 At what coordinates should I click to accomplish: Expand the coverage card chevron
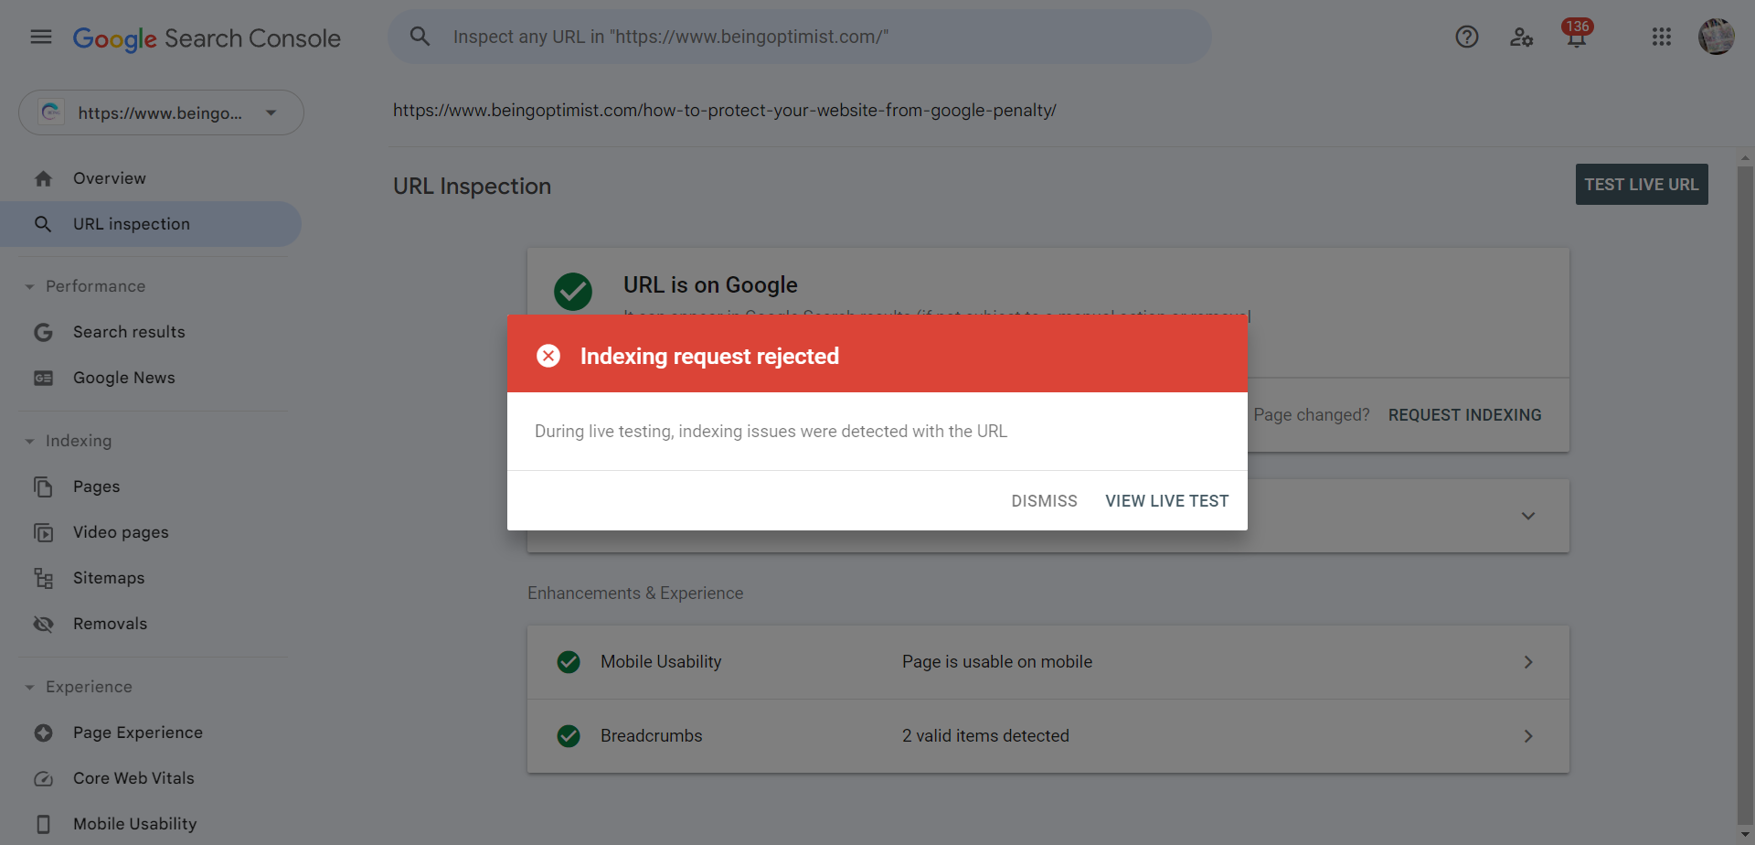pyautogui.click(x=1528, y=516)
